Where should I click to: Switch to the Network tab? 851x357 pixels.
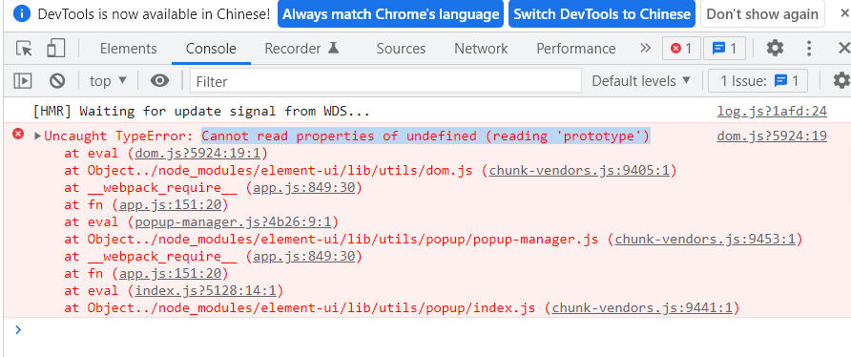tap(481, 49)
